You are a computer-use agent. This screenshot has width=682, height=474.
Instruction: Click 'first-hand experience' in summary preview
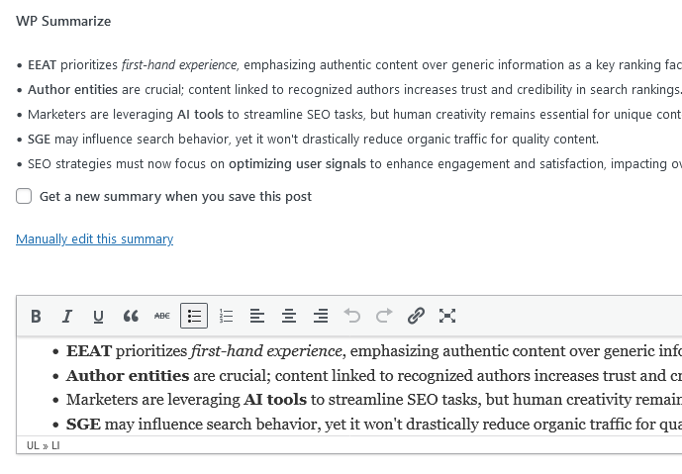tap(179, 65)
